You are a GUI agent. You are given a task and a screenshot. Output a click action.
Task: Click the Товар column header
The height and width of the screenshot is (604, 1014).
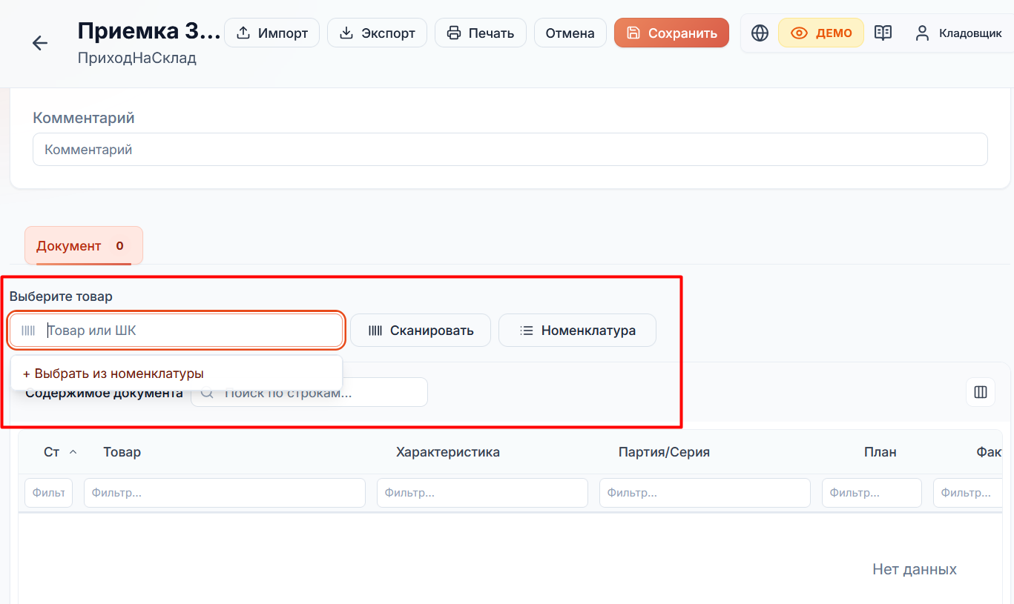[122, 452]
